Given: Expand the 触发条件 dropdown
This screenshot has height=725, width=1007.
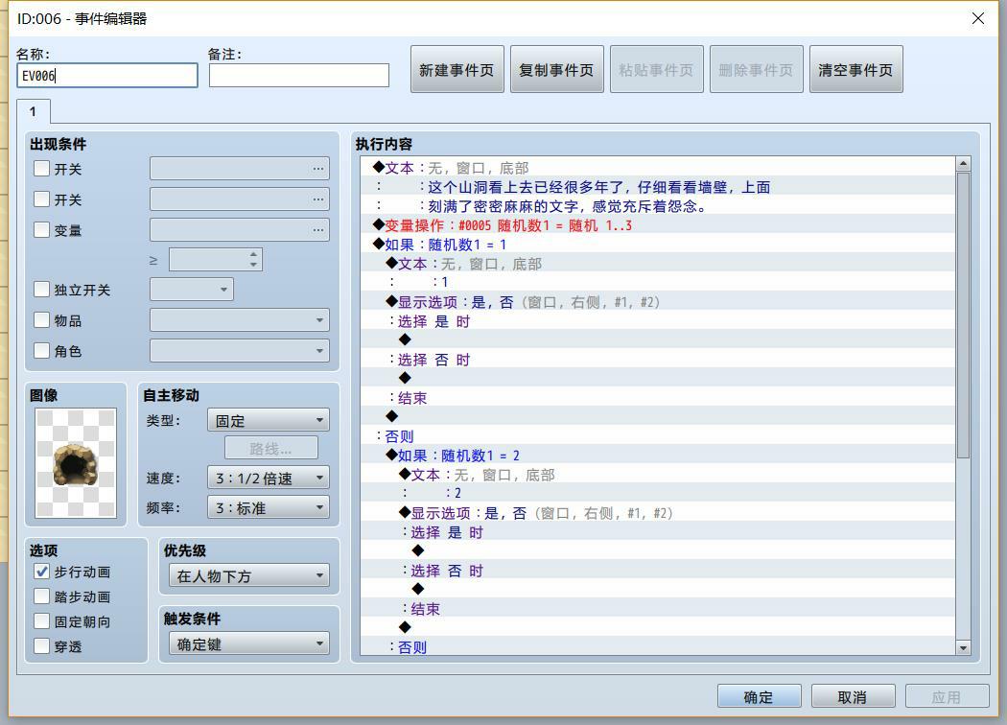Looking at the screenshot, I should click(x=249, y=643).
